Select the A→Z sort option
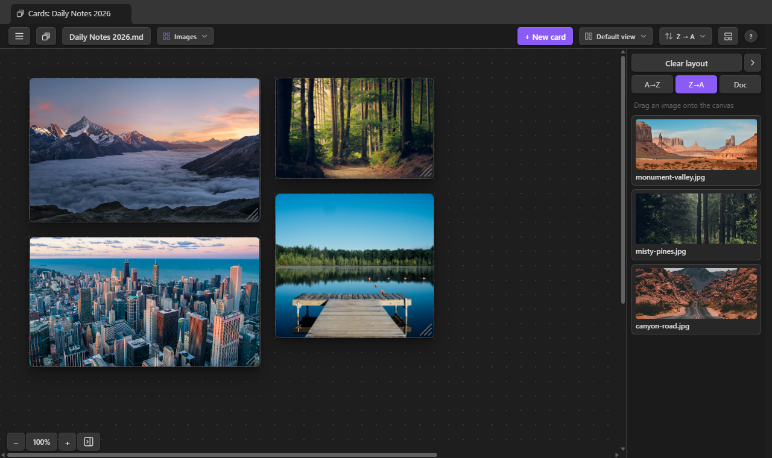This screenshot has width=772, height=458. point(652,84)
